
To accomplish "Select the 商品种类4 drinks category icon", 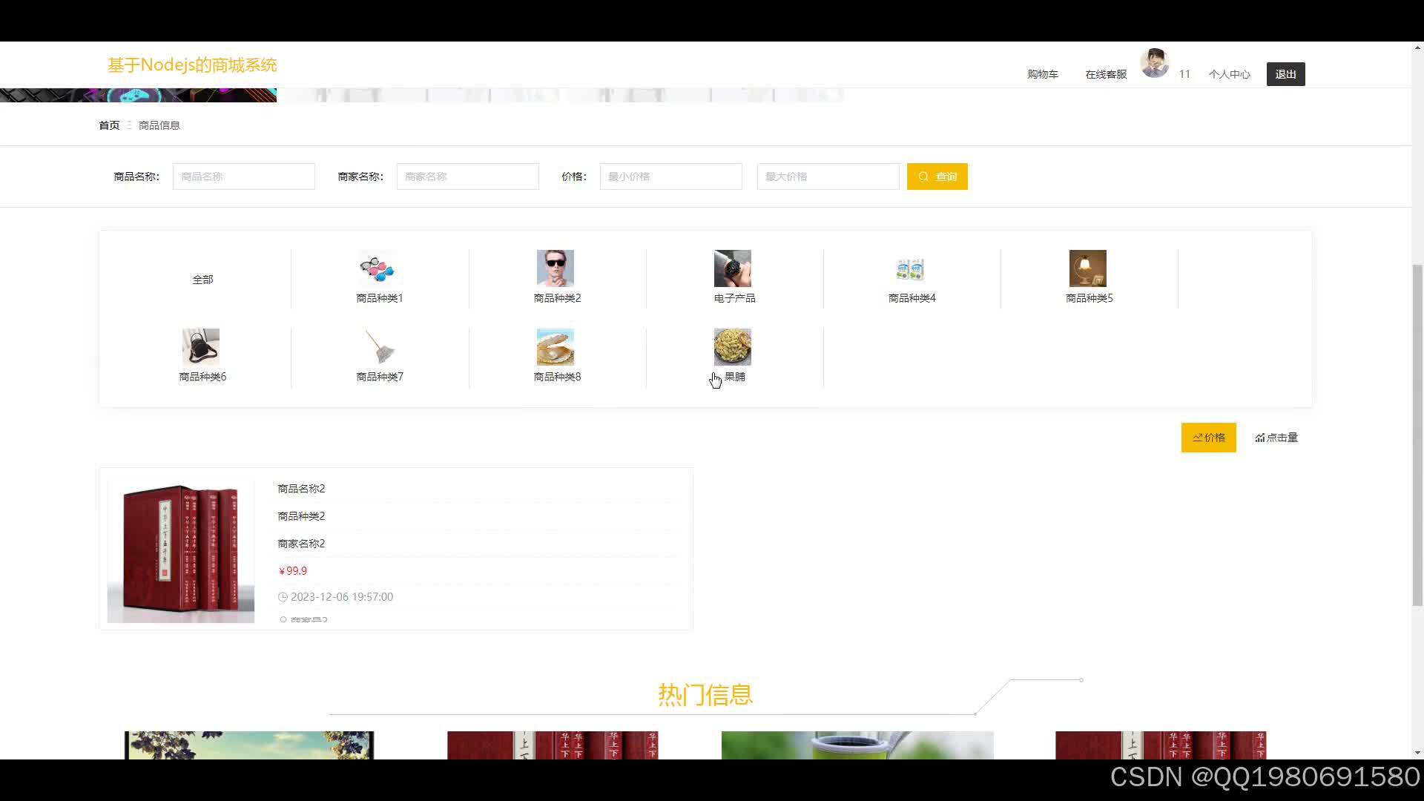I will pos(910,268).
